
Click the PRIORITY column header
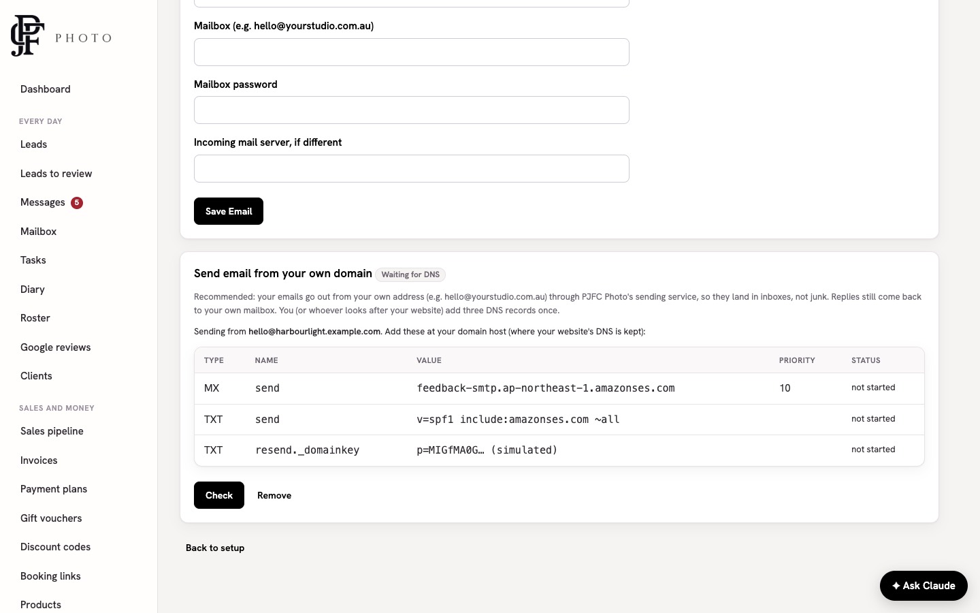coord(797,360)
